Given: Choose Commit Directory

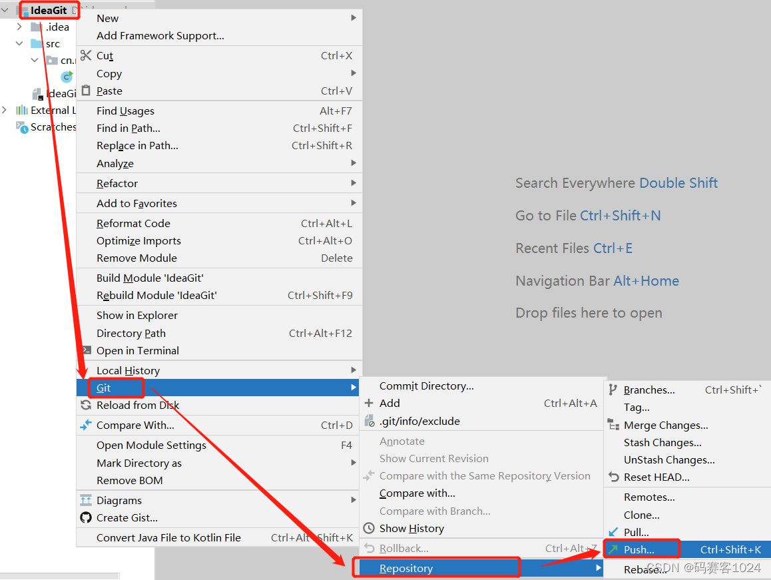Looking at the screenshot, I should (x=482, y=386).
